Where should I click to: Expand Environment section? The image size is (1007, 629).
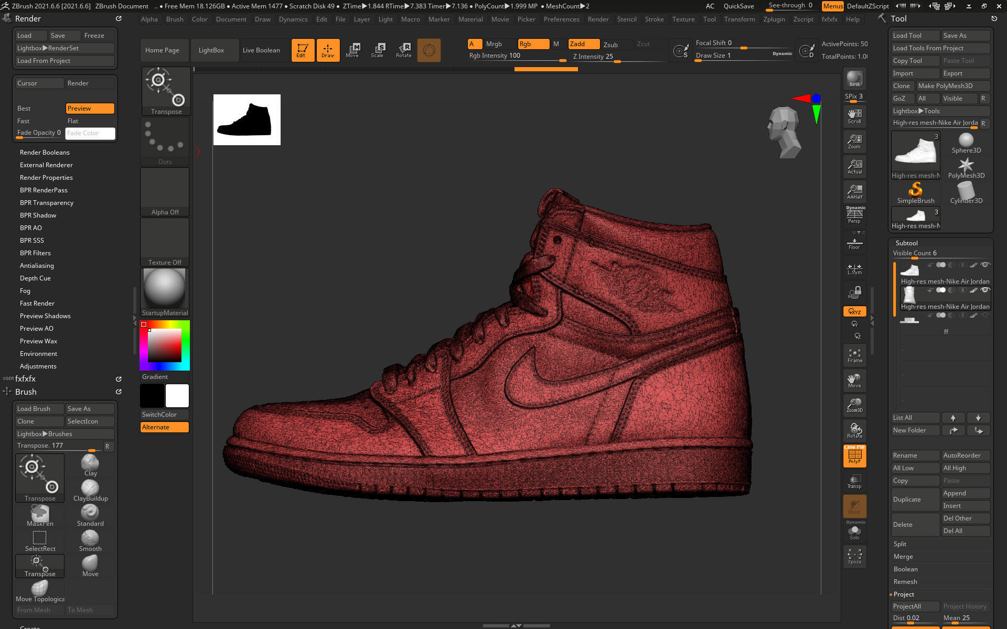(38, 354)
